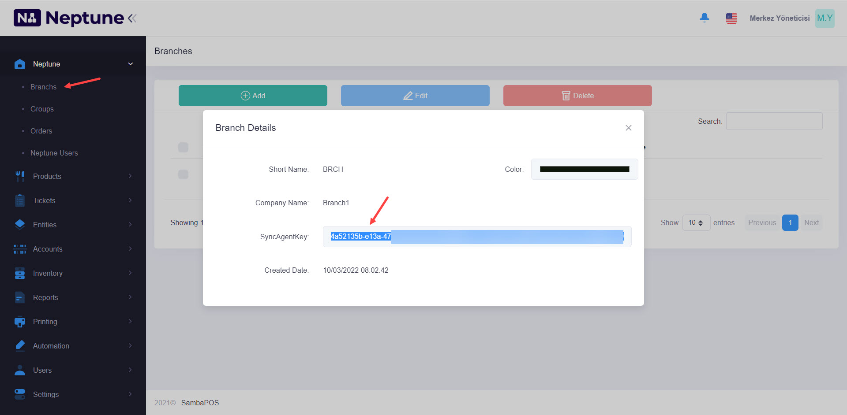This screenshot has width=847, height=415.
Task: Click the Entities diamond icon
Action: click(20, 224)
